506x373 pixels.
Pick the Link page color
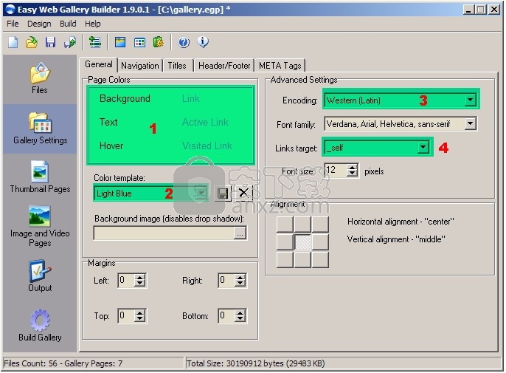pos(191,98)
